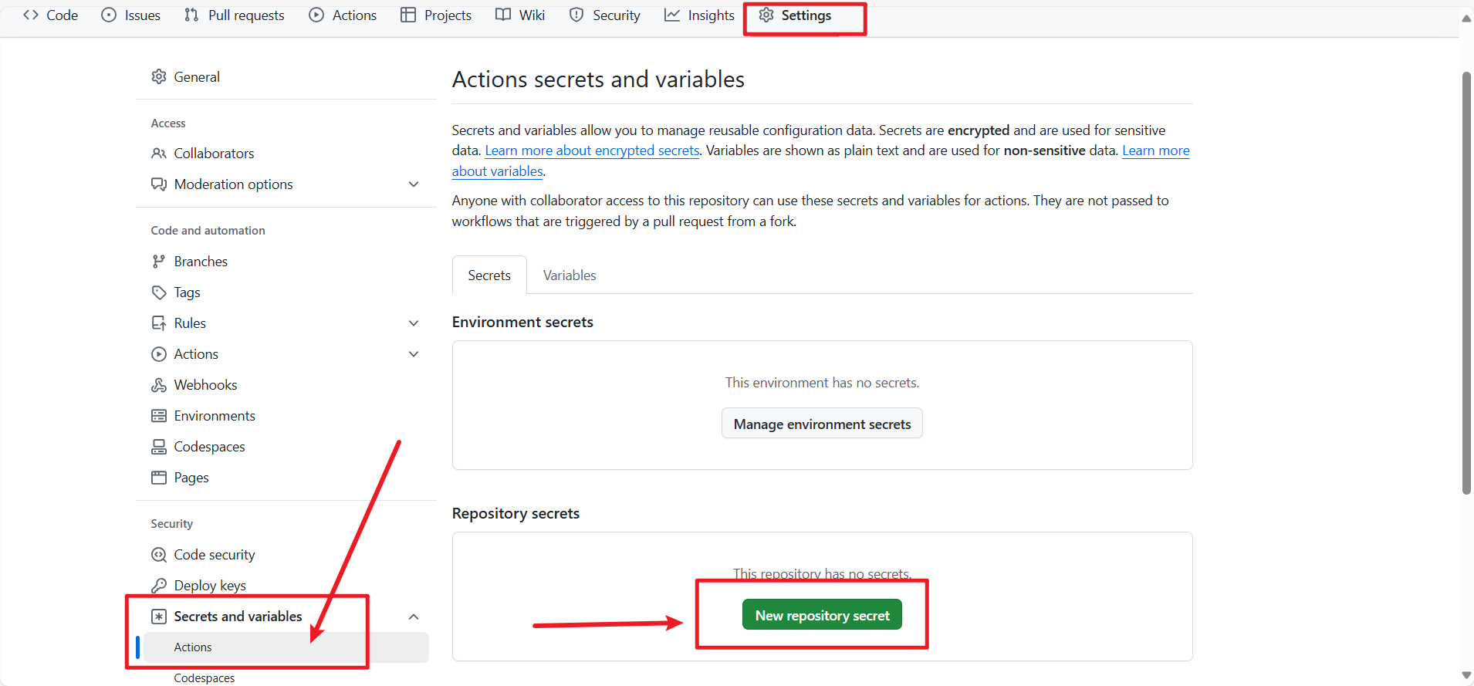
Task: Collapse the Secrets and variables section
Action: click(414, 617)
